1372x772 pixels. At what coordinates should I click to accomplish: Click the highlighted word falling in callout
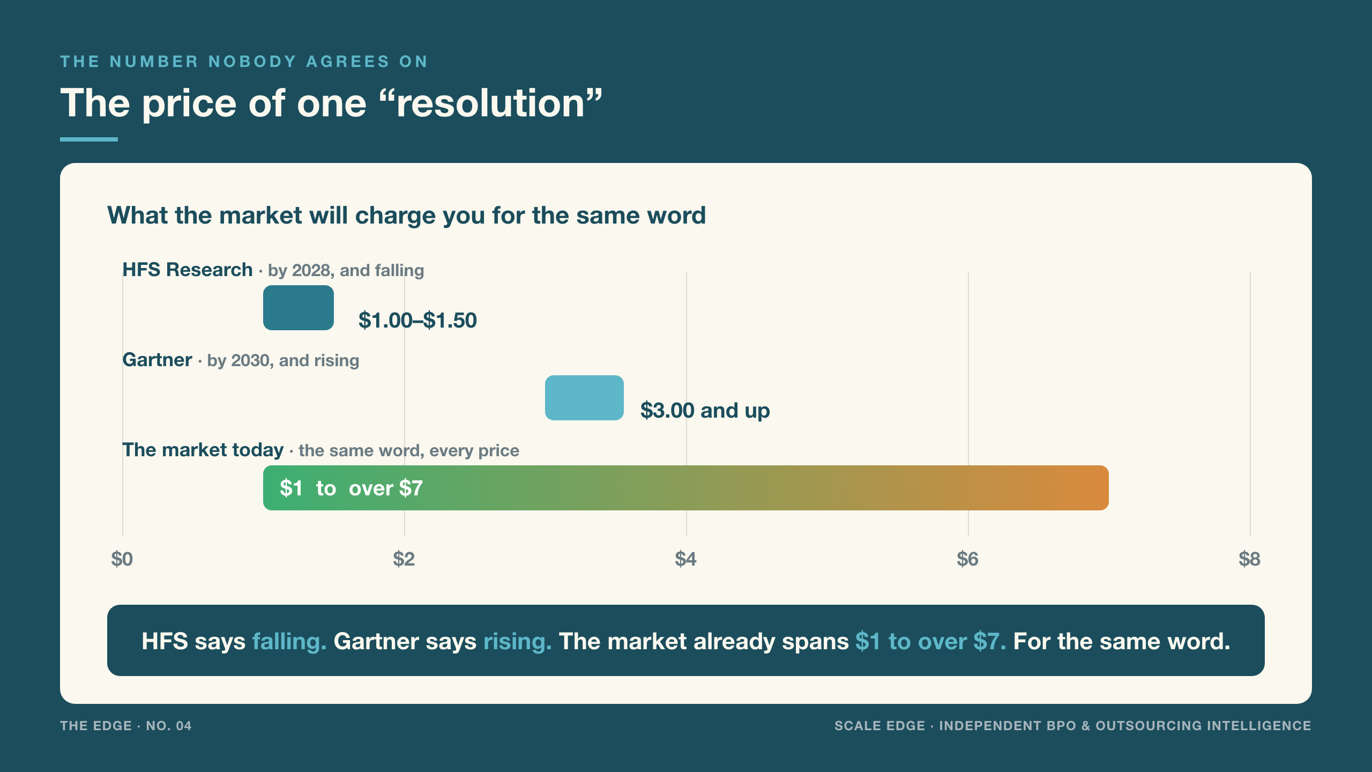tap(289, 641)
